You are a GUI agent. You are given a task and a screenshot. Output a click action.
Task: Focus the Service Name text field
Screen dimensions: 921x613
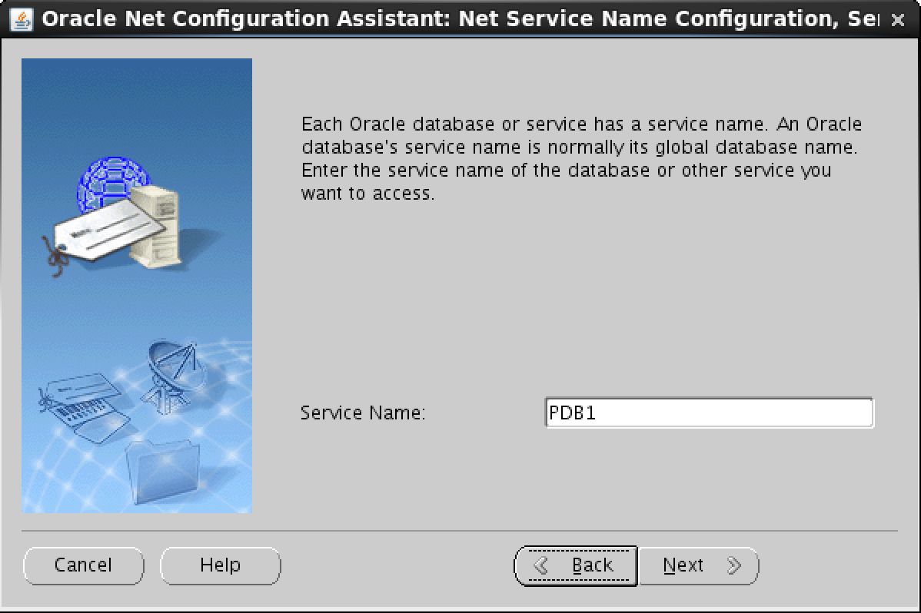(x=709, y=413)
